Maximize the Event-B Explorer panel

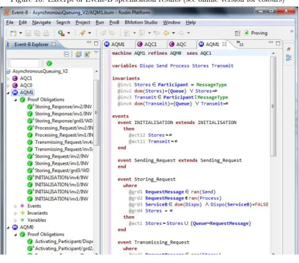pos(96,43)
